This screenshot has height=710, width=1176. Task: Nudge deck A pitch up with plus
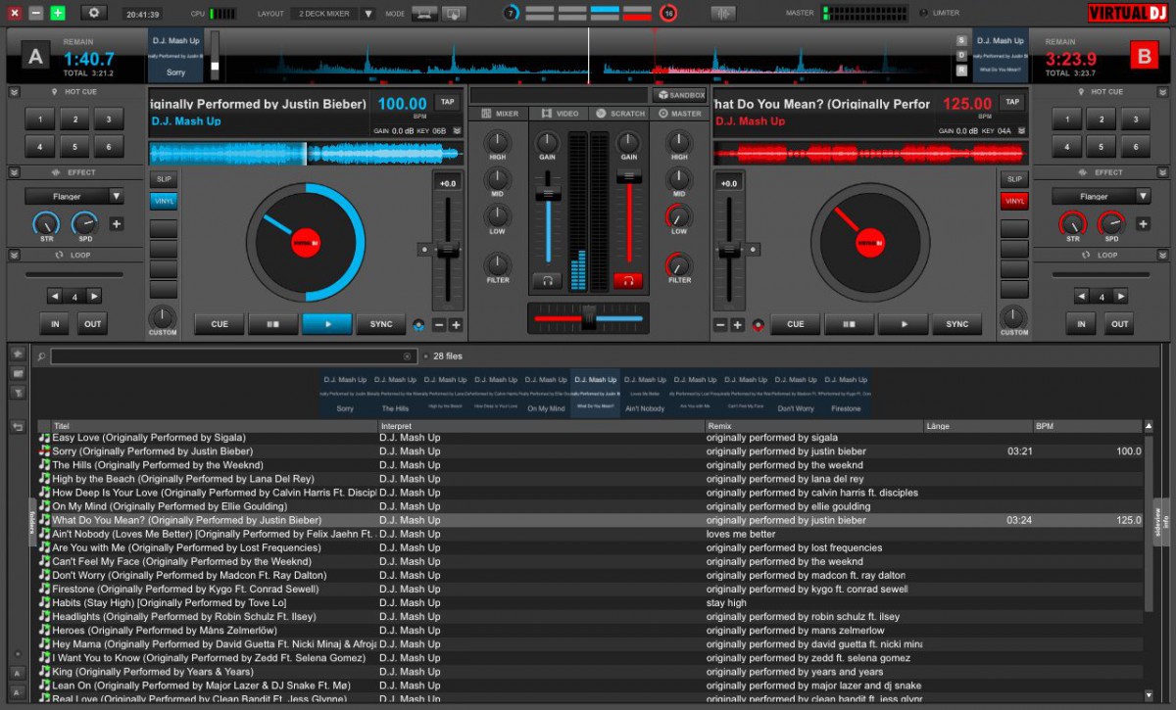(456, 325)
